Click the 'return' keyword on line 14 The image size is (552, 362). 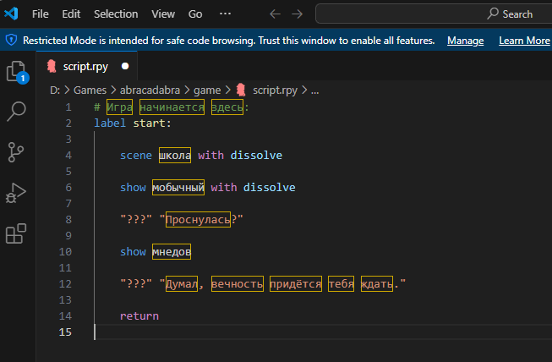139,315
